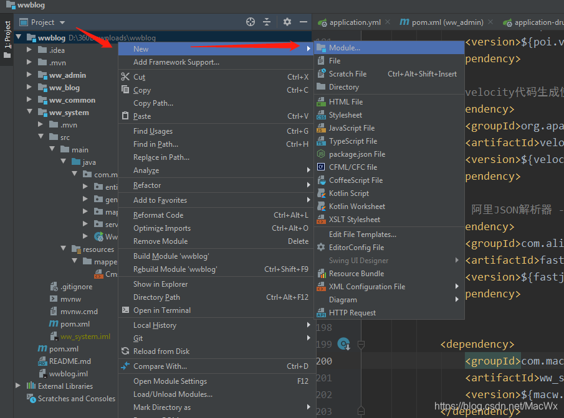Click line number 200 in gutter

[323, 361]
